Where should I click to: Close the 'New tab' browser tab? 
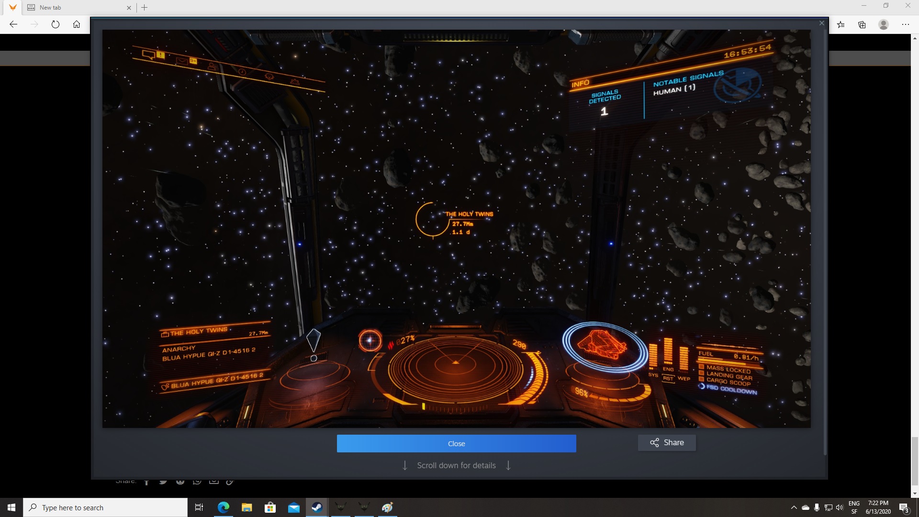click(129, 8)
